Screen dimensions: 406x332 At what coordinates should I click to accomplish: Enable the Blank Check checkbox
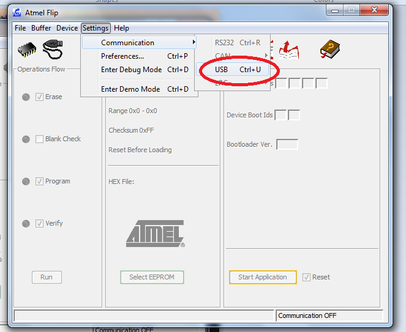(x=39, y=139)
